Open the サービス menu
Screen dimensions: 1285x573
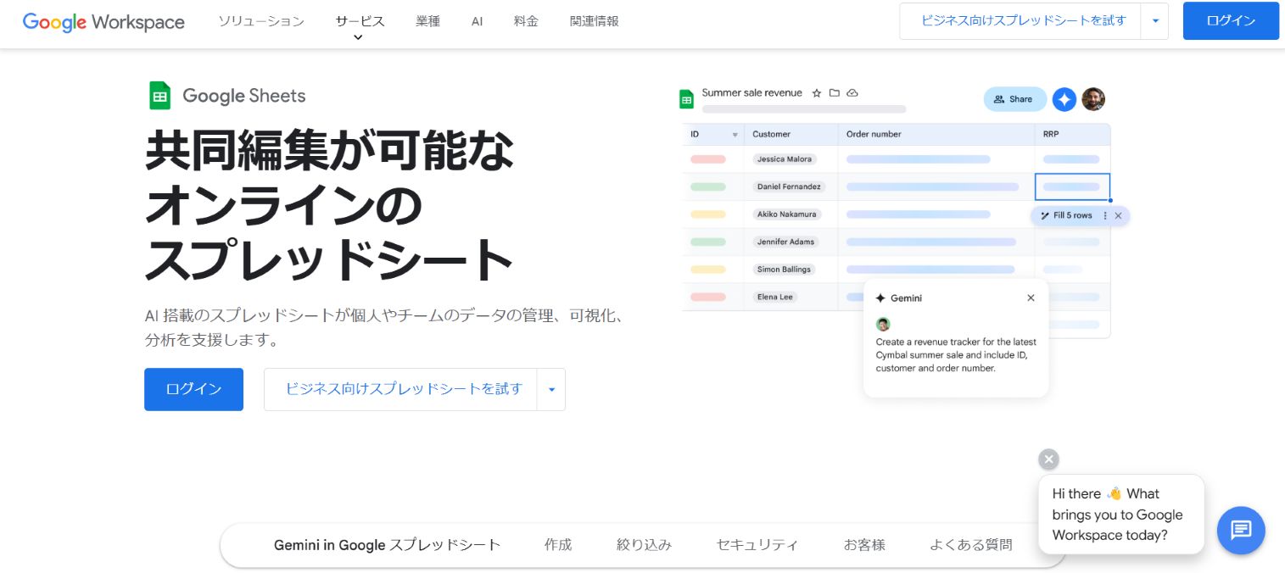[x=360, y=21]
